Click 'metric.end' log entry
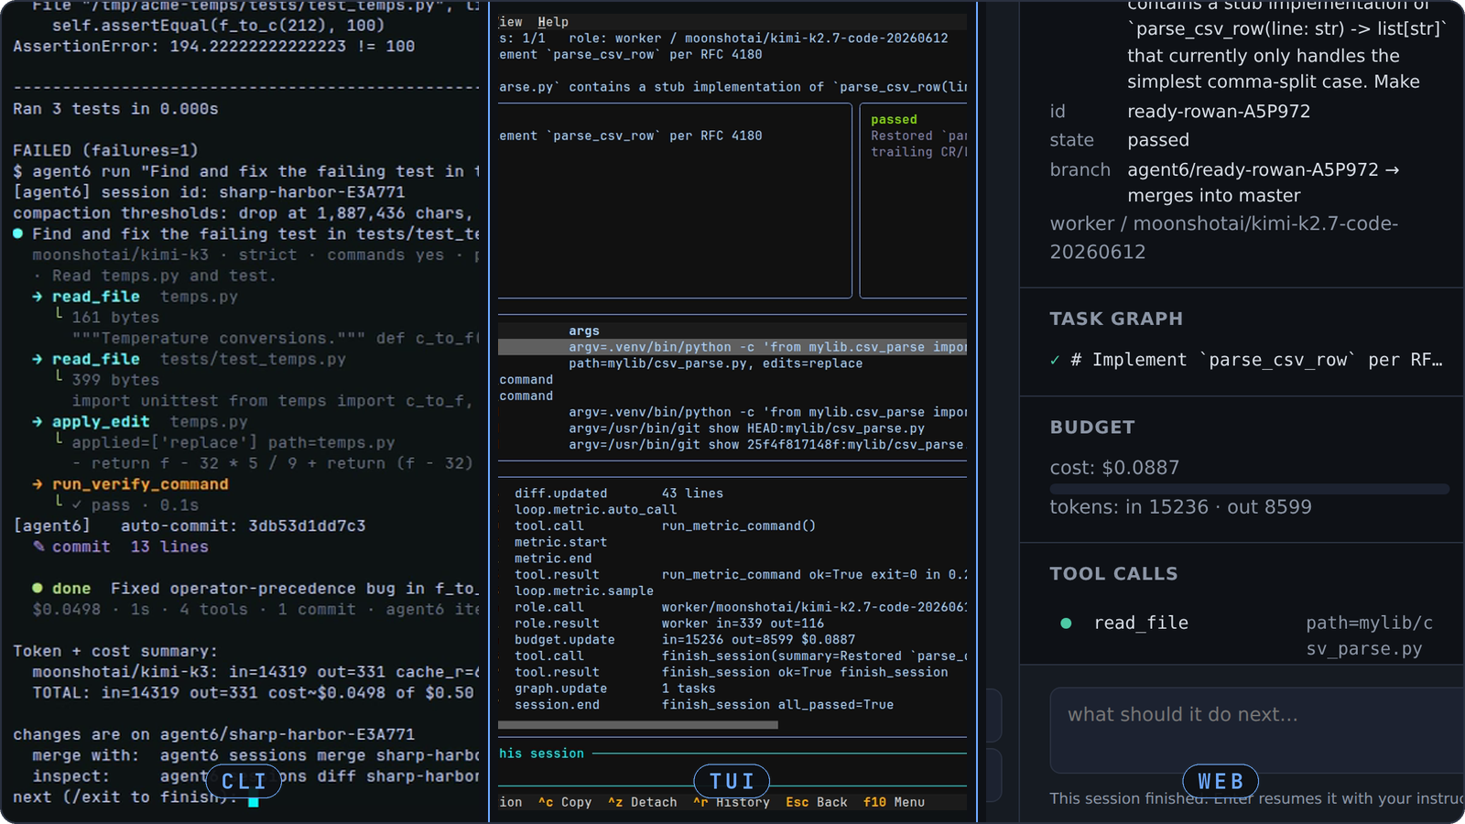Screen dimensions: 1465x824 [x=553, y=558]
